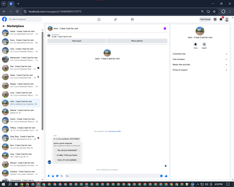Open the Windows notification center icon
The image size is (234, 187).
[x=228, y=184]
